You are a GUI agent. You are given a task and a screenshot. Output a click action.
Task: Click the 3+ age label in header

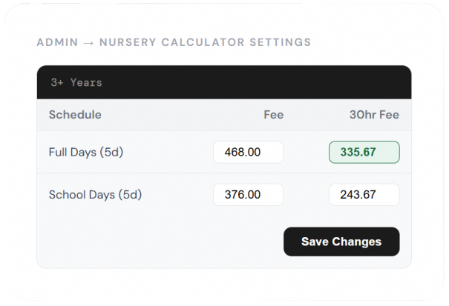pos(57,82)
